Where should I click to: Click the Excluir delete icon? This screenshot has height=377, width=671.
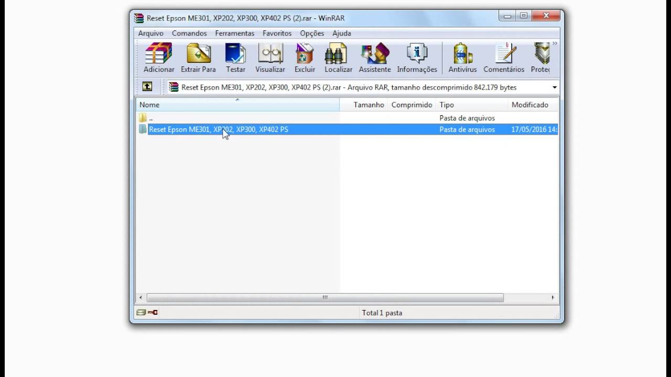pyautogui.click(x=305, y=58)
